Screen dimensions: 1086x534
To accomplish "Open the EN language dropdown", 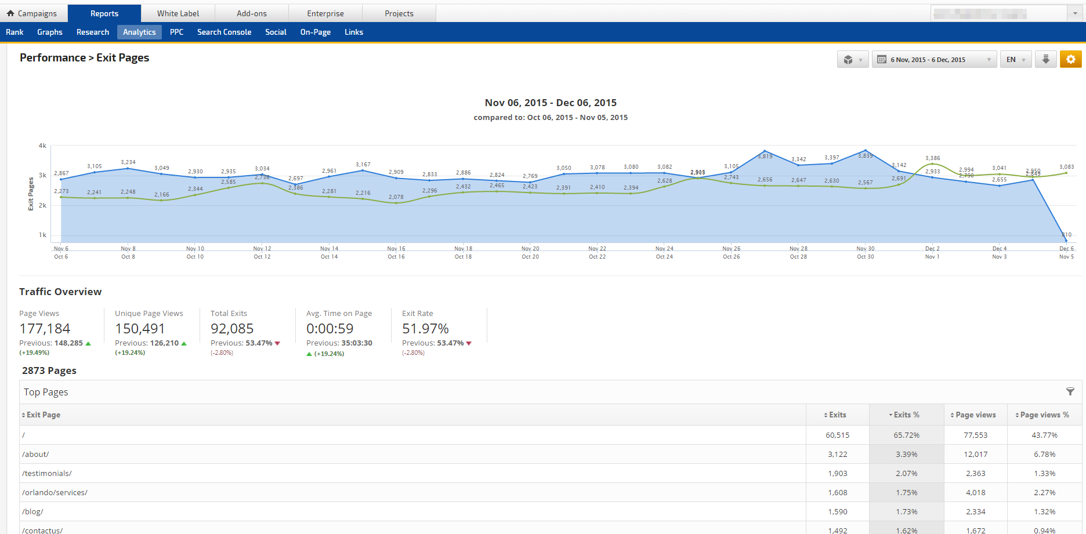I will (1015, 60).
